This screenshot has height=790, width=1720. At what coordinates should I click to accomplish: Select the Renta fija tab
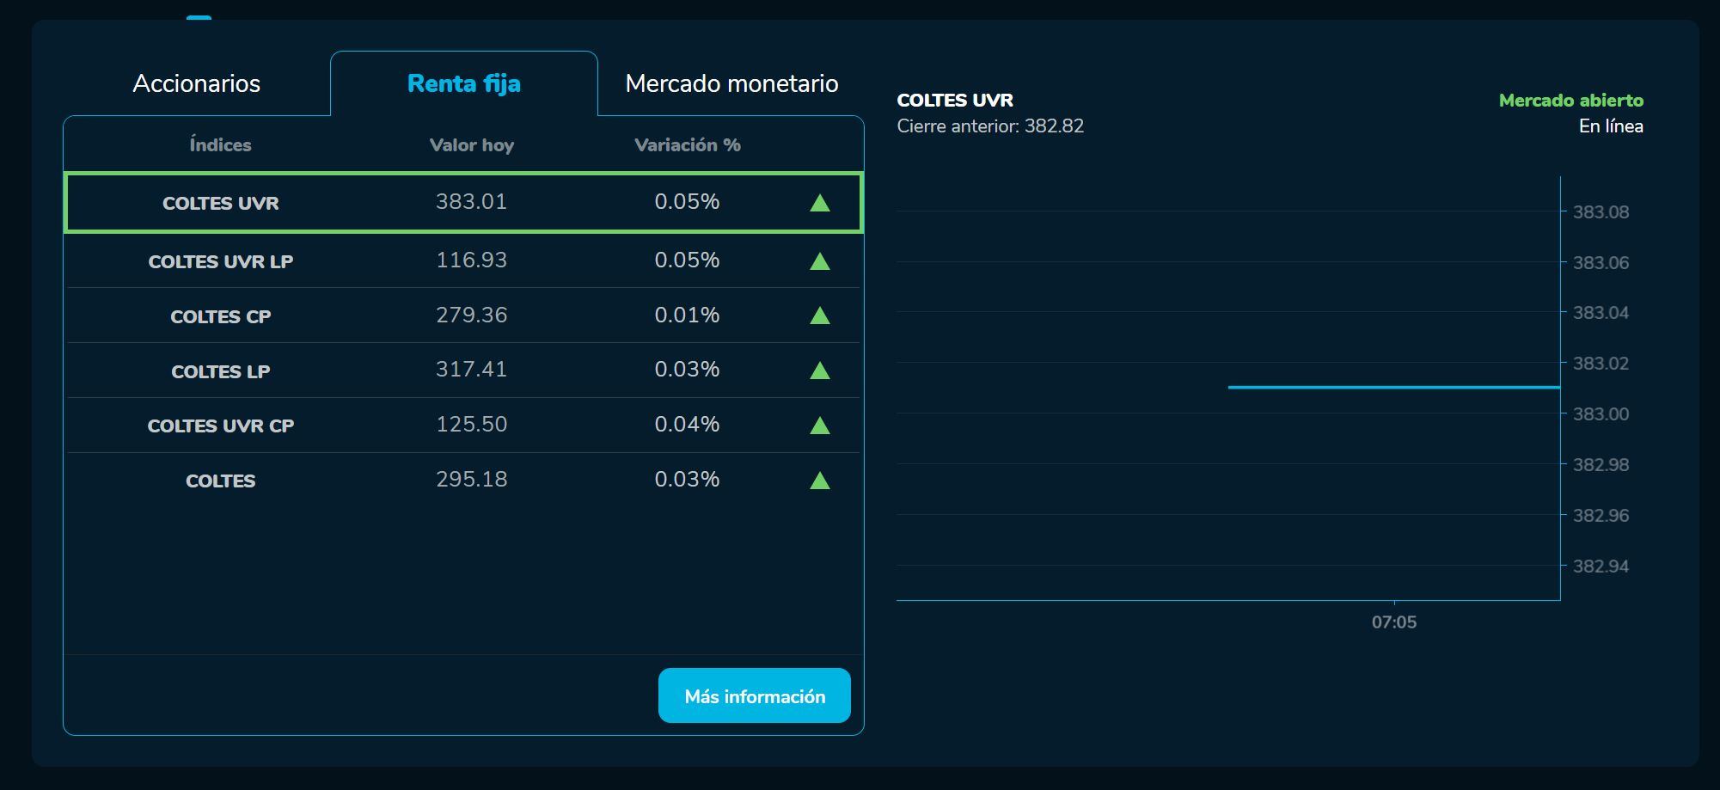[463, 83]
